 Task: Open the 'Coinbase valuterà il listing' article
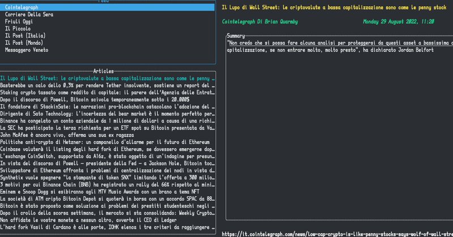click(108, 149)
